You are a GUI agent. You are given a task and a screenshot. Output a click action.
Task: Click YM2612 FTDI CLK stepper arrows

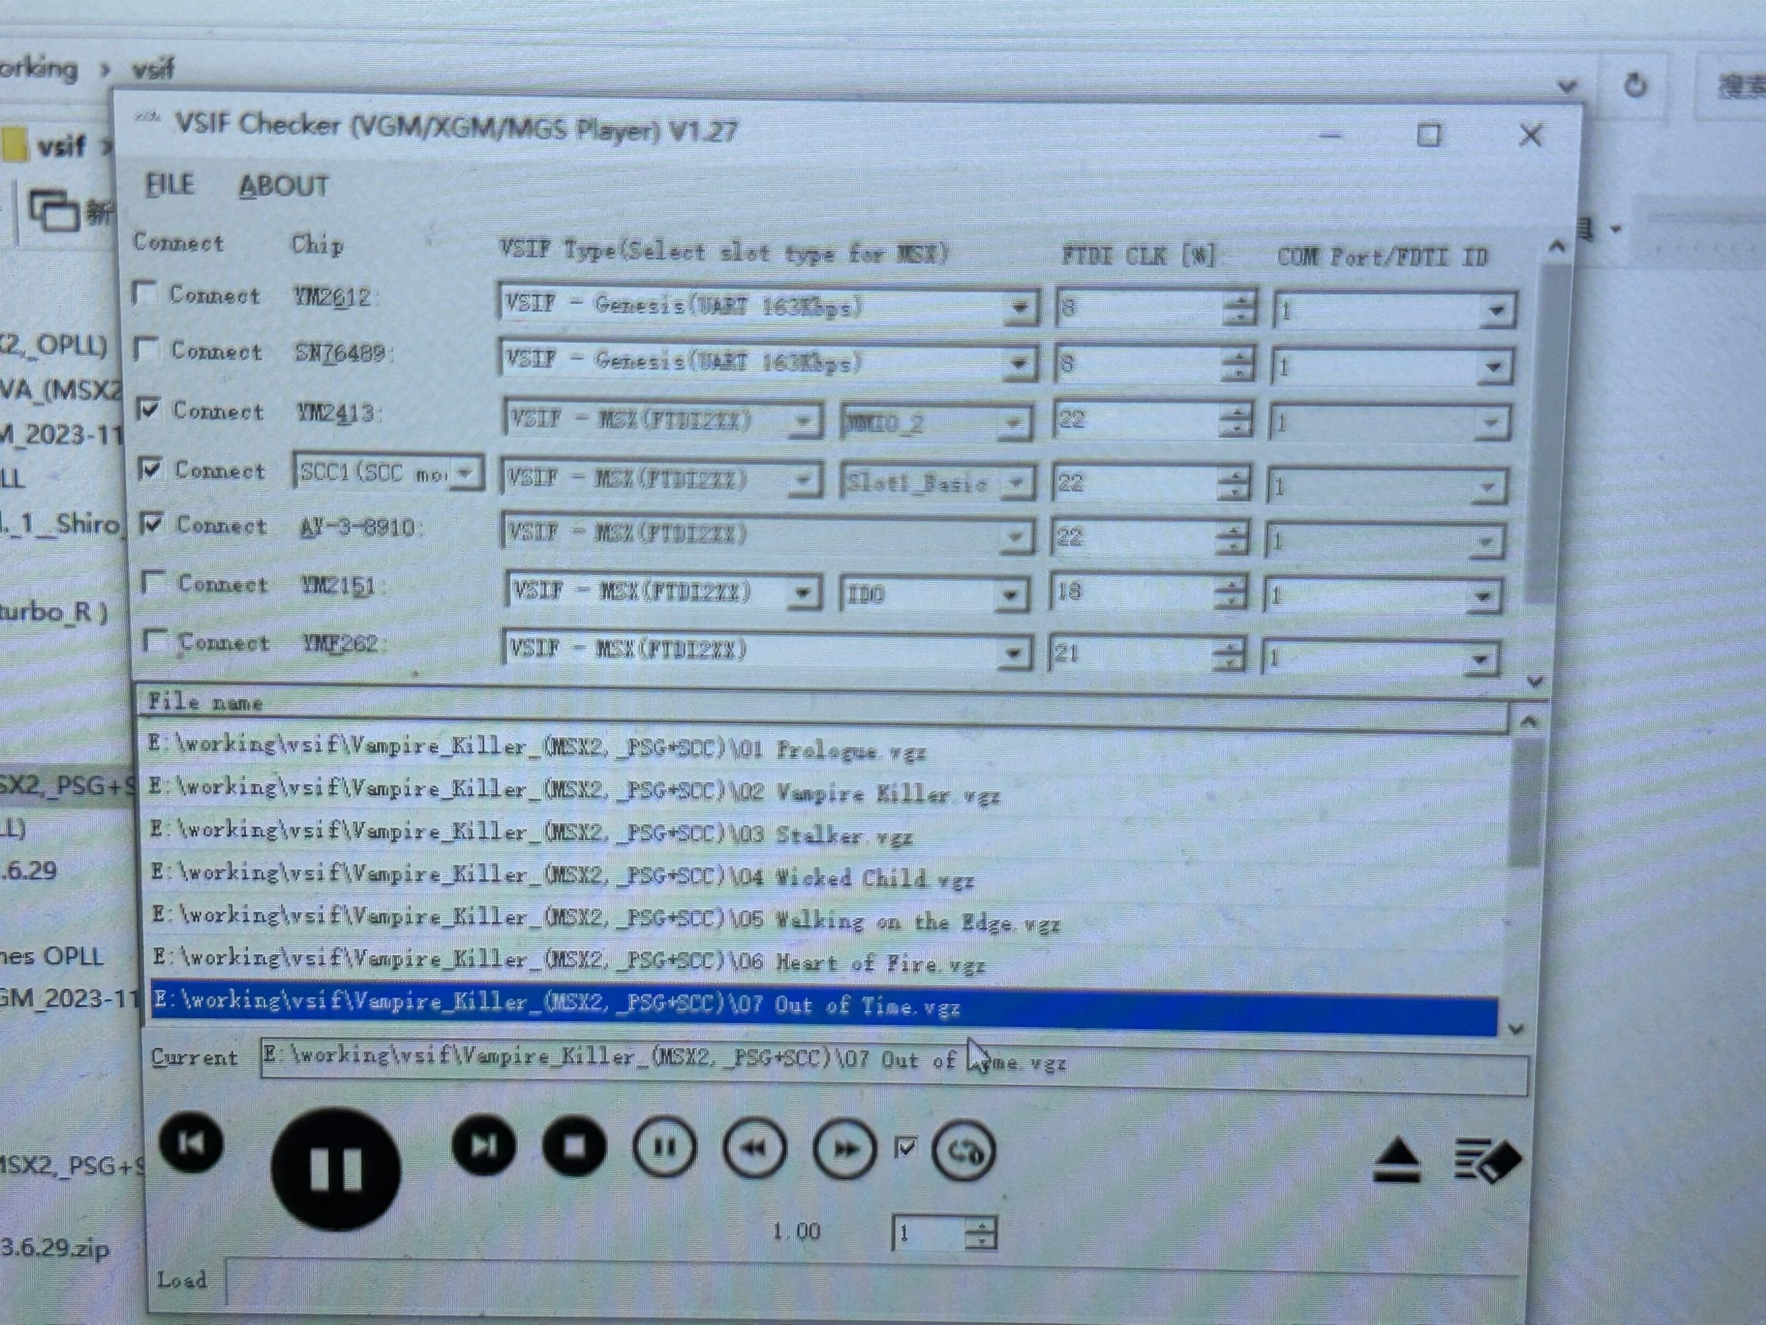pyautogui.click(x=1239, y=308)
